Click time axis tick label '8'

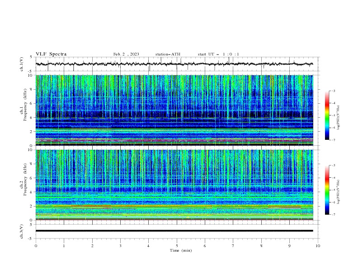(261, 246)
